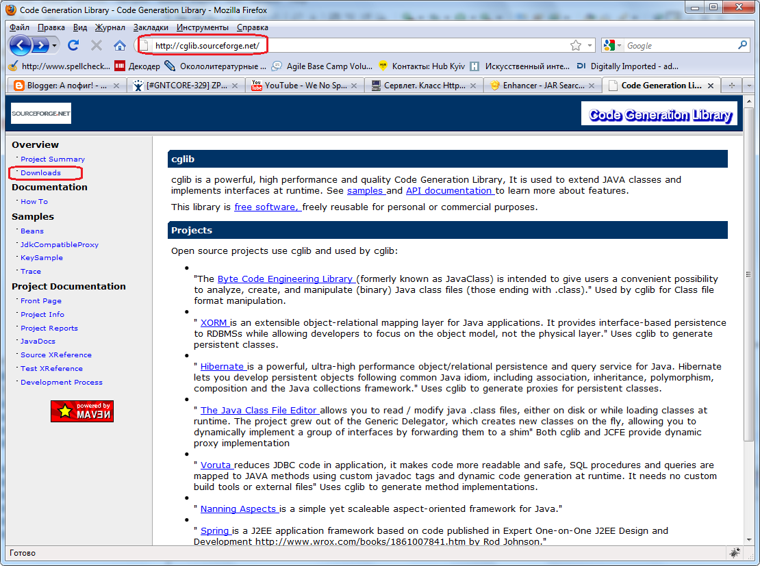Click the status bar addon icon

734,552
